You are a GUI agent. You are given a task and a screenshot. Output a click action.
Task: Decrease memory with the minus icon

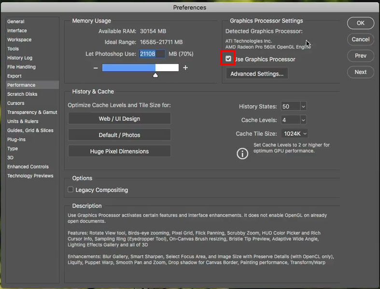96,68
